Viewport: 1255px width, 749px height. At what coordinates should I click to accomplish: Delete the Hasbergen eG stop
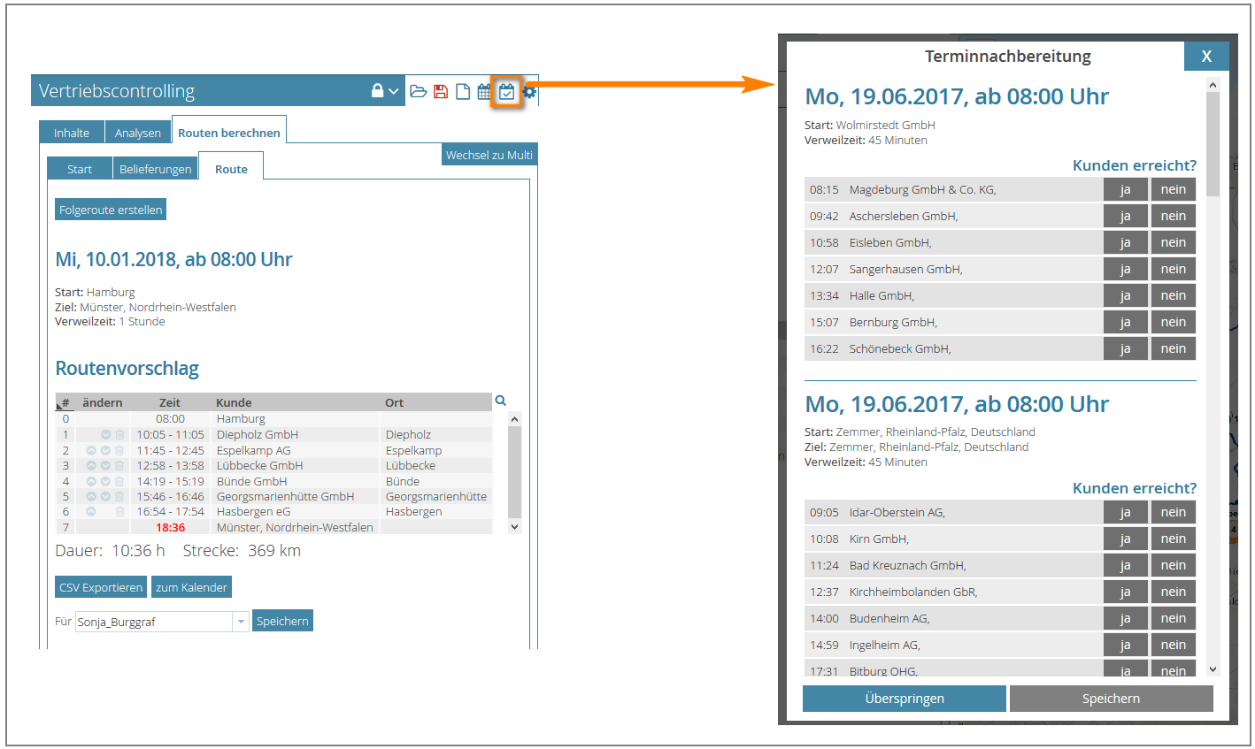click(x=119, y=511)
